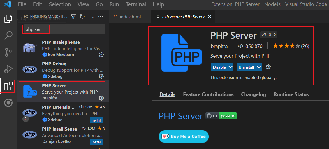Select PHP Server in results list
Viewport: 329px width, 149px height.
63,92
